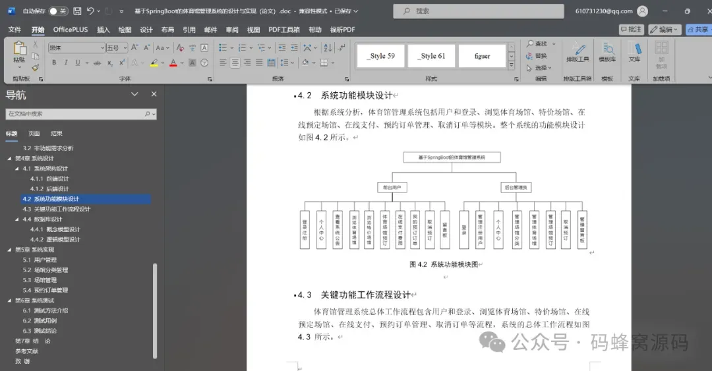The height and width of the screenshot is (371, 712).
Task: Click the Sort A-Z icon
Action: click(x=328, y=47)
